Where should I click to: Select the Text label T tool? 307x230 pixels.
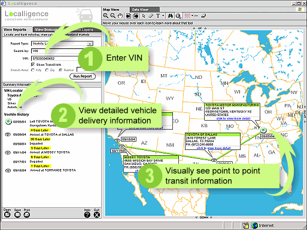coord(158,16)
